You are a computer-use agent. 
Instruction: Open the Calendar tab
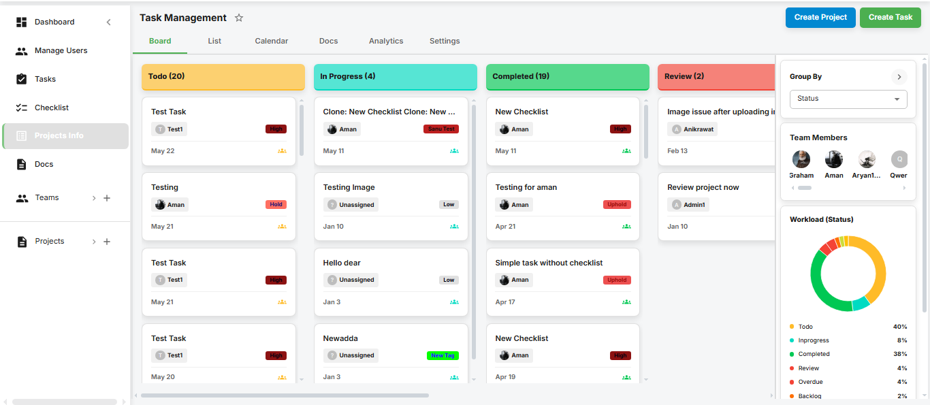(x=272, y=41)
